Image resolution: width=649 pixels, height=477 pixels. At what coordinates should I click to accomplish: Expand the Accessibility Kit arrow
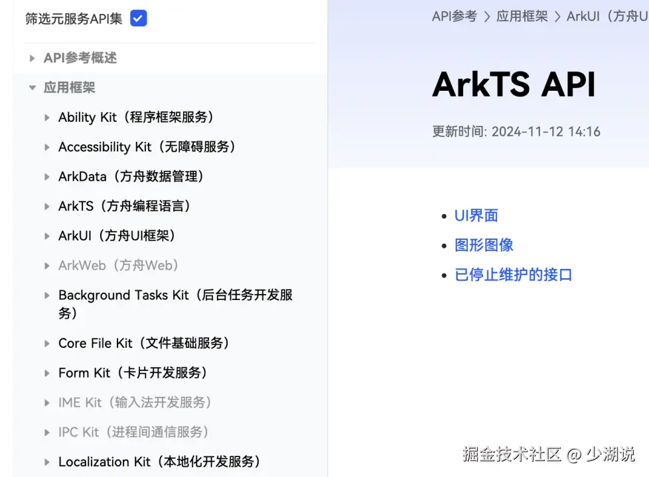point(46,147)
